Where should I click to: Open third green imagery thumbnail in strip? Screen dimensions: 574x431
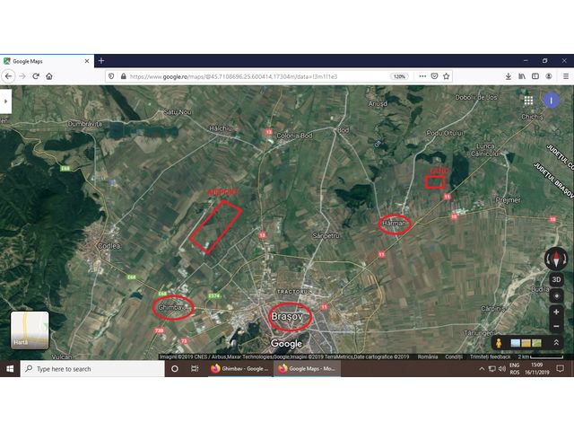click(x=536, y=343)
